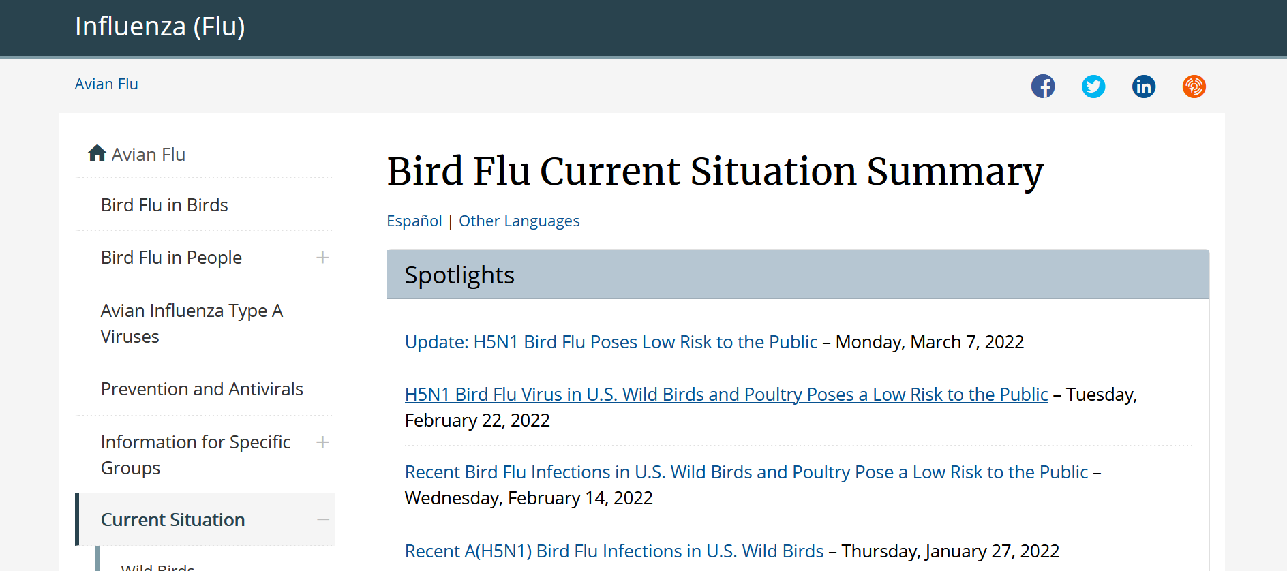The image size is (1287, 571).
Task: Open Bird Flu in Birds page
Action: click(164, 205)
